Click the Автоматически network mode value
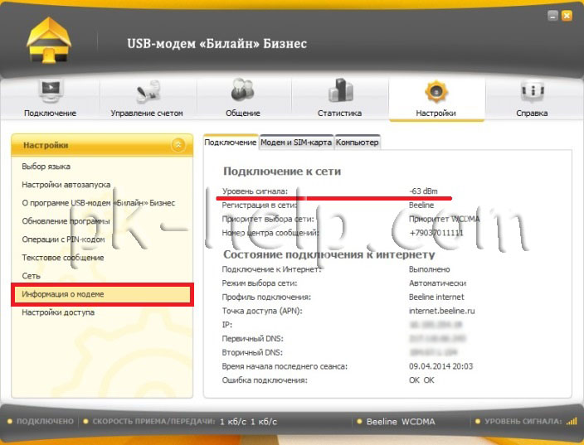Viewport: 584px width, 445px height. tap(438, 283)
